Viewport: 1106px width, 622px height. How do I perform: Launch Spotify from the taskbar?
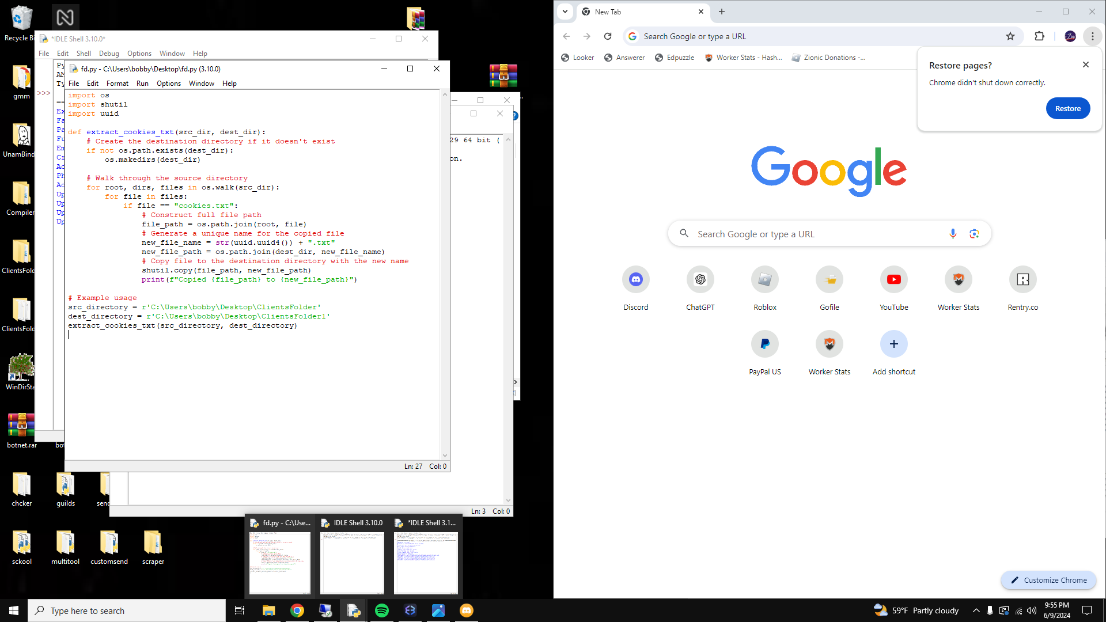[381, 610]
